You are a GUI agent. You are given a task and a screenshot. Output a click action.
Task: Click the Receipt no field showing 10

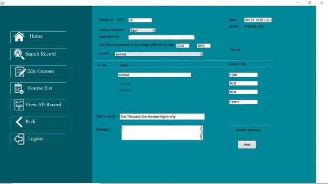140,20
